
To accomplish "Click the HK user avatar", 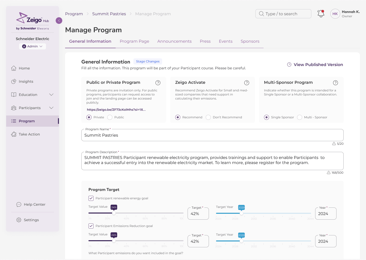I will click(x=335, y=14).
